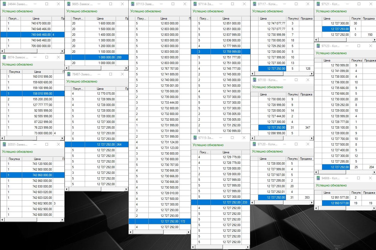Select the 12 950 577,00 row in the 94906 window
376x250 pixels.
[x=340, y=203]
